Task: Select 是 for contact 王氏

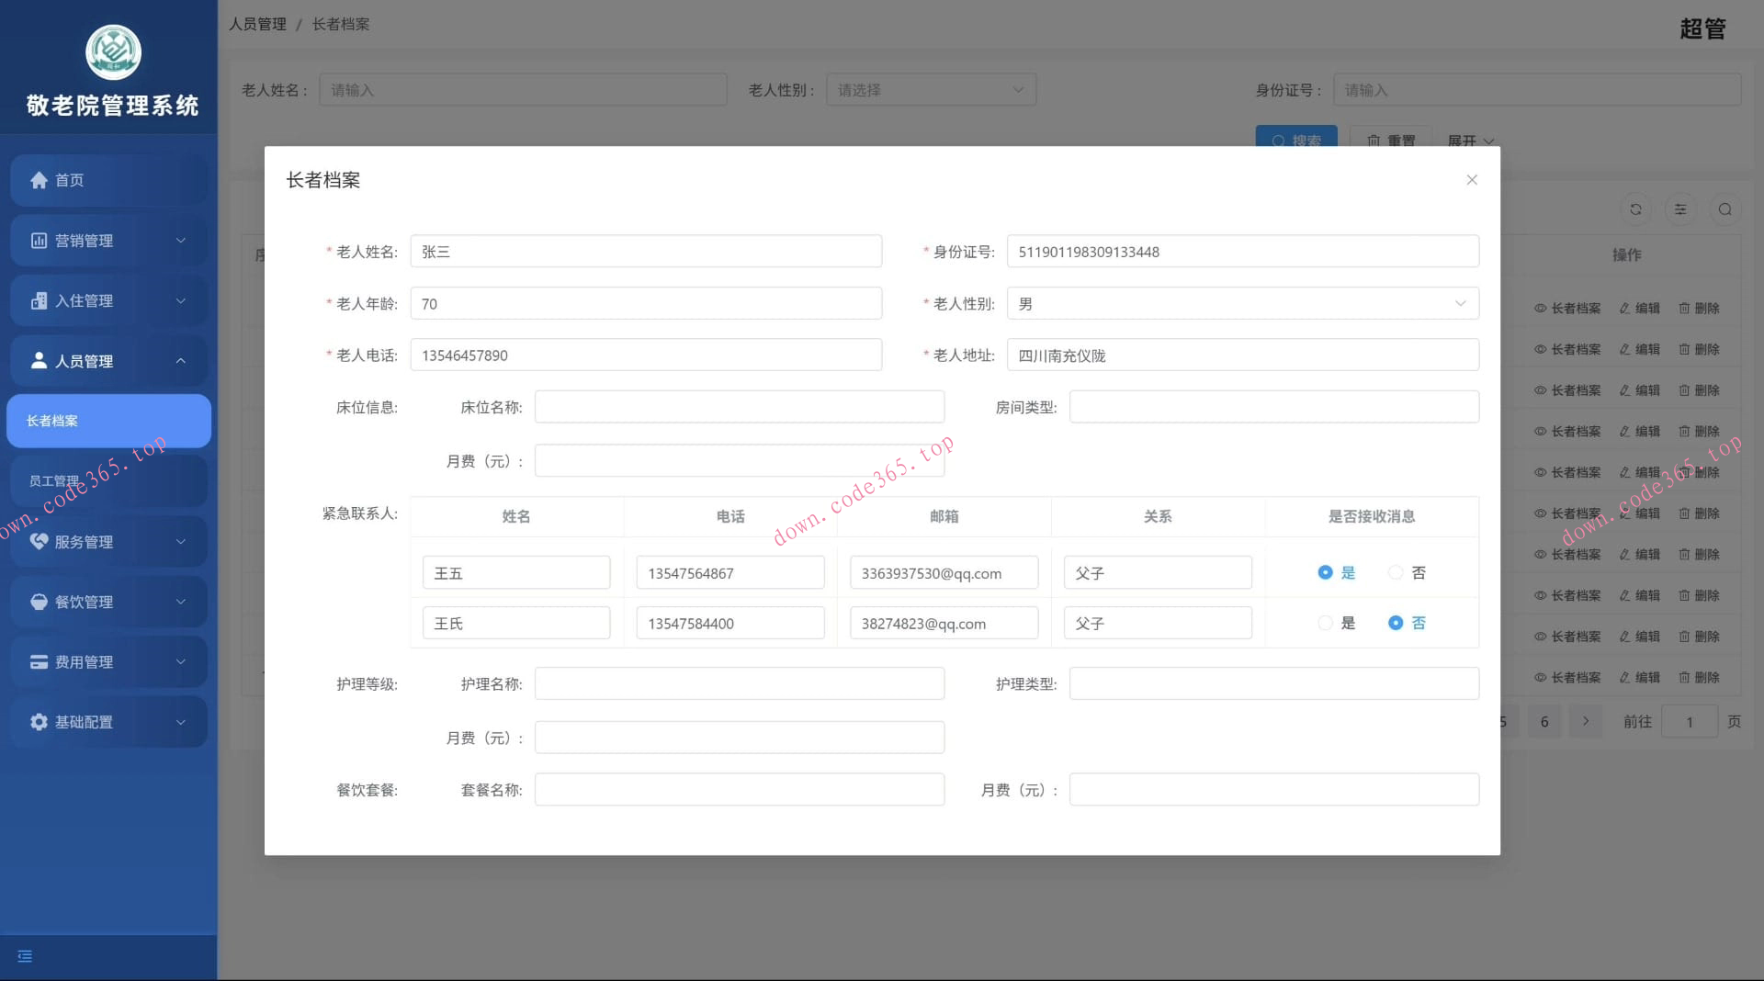Action: [1325, 624]
